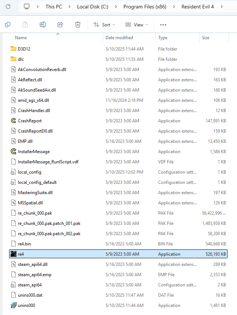The image size is (237, 315).
Task: Click the local_config settings file icon
Action: pyautogui.click(x=14, y=172)
